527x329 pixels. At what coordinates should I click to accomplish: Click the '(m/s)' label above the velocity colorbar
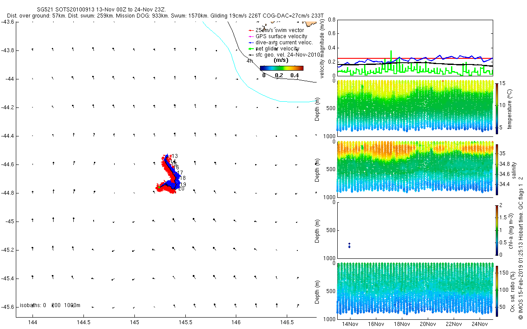click(x=281, y=60)
